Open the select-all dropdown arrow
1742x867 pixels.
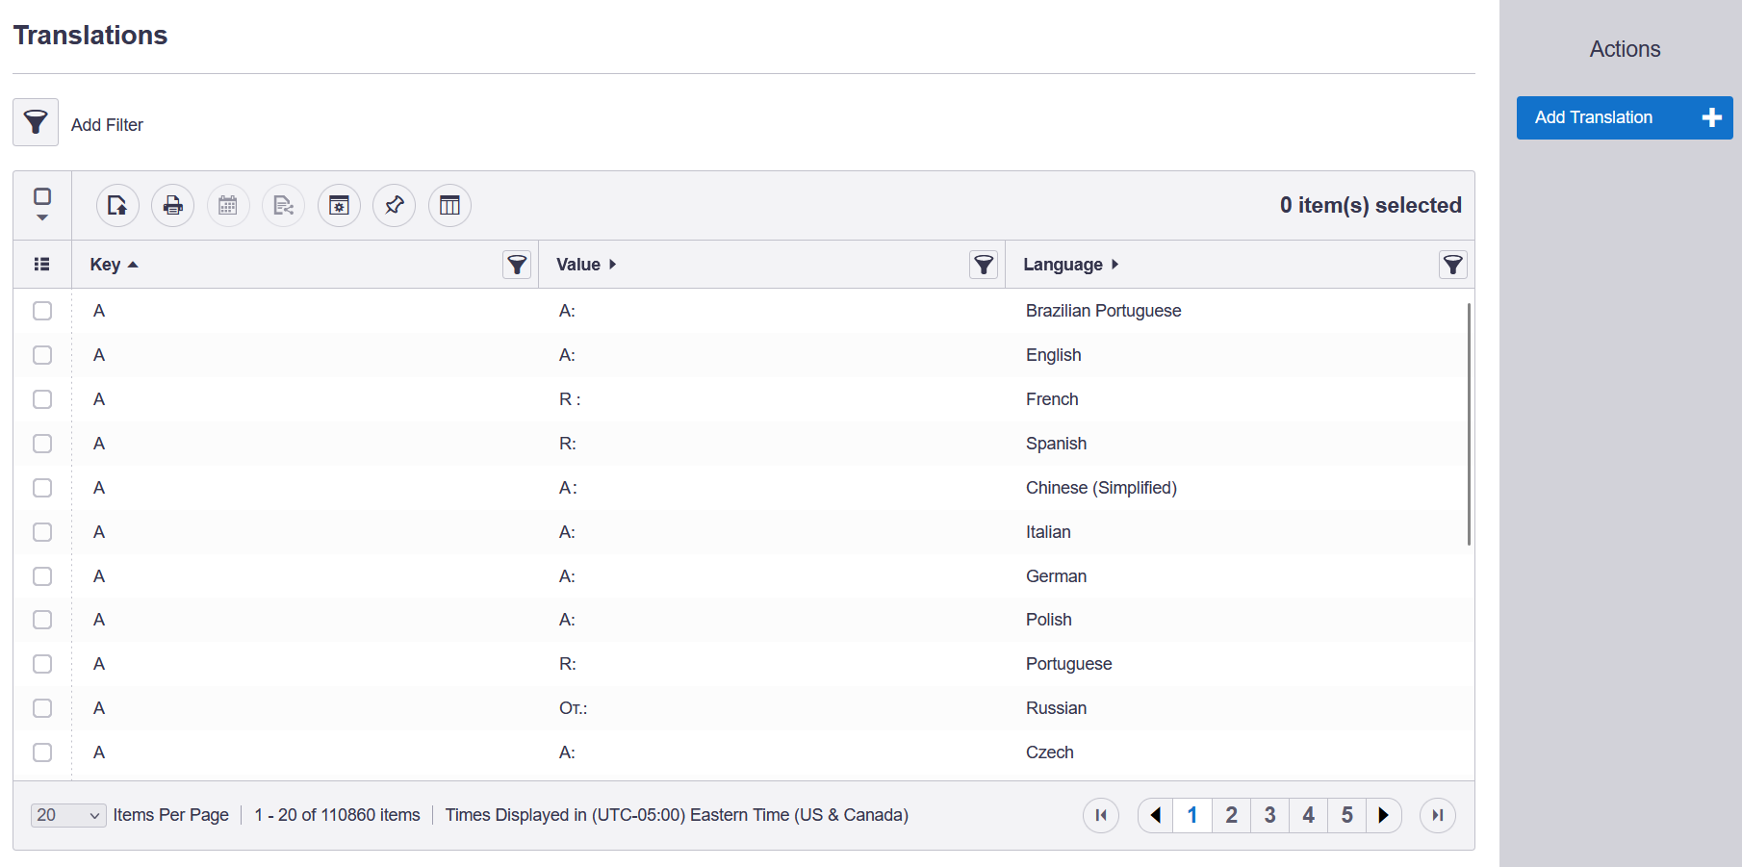[x=42, y=217]
